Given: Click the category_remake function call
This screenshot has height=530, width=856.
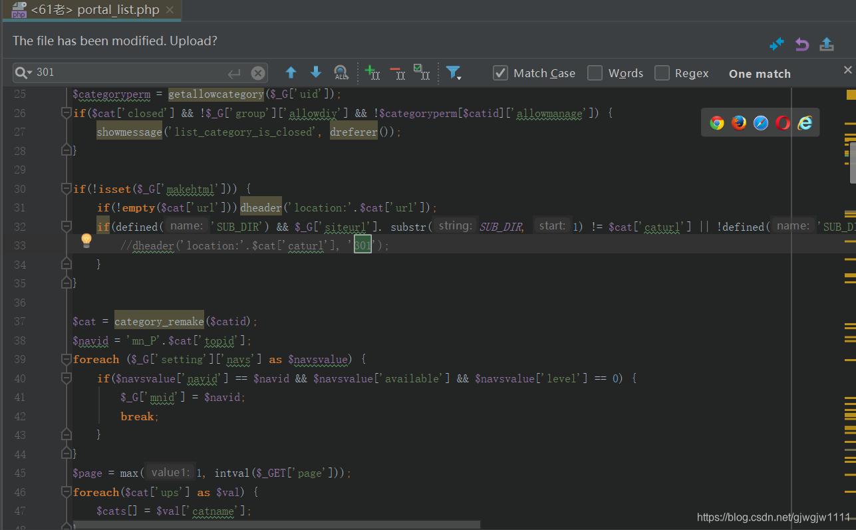Looking at the screenshot, I should coord(159,321).
